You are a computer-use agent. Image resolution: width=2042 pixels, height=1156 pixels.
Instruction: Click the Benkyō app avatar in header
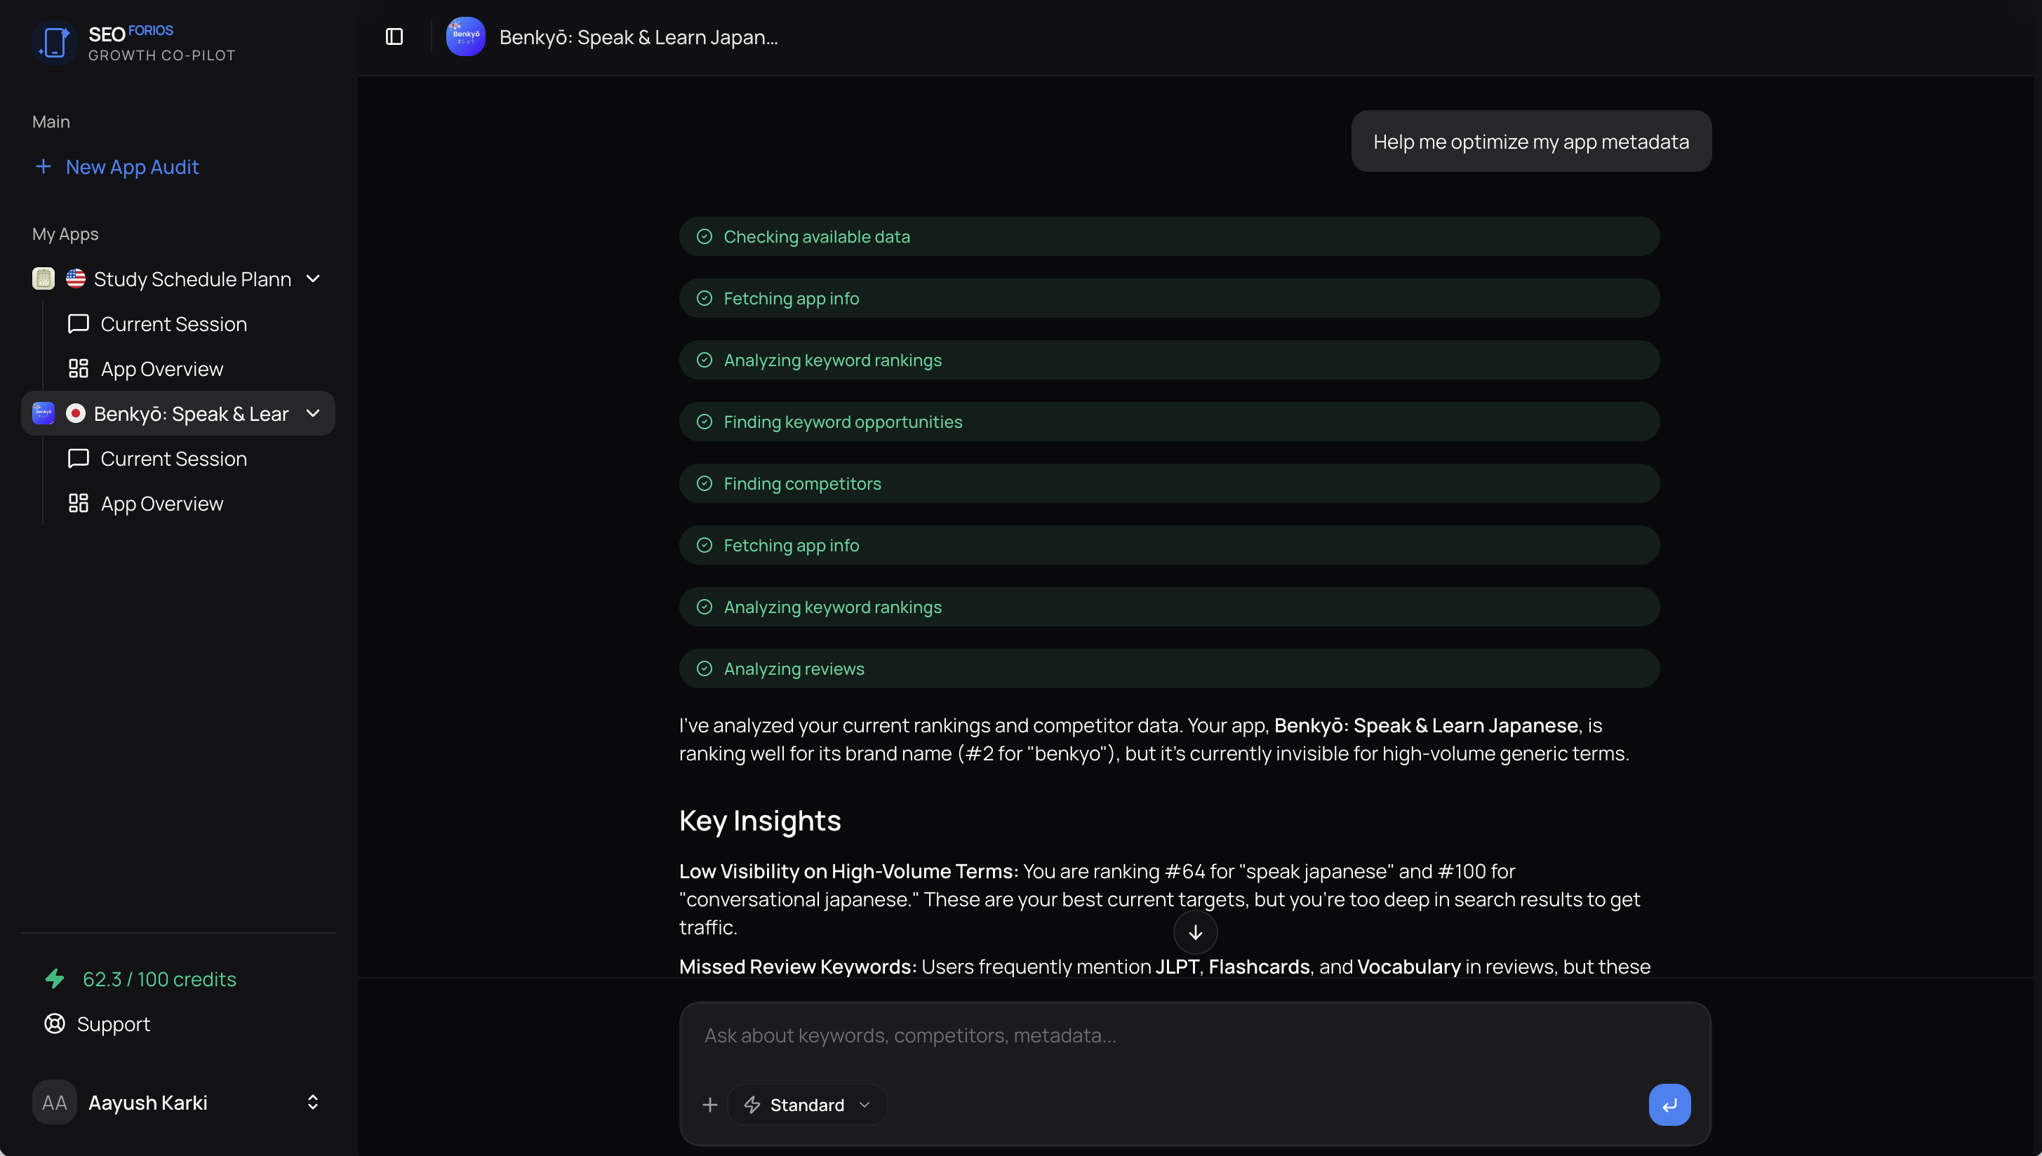(x=465, y=36)
